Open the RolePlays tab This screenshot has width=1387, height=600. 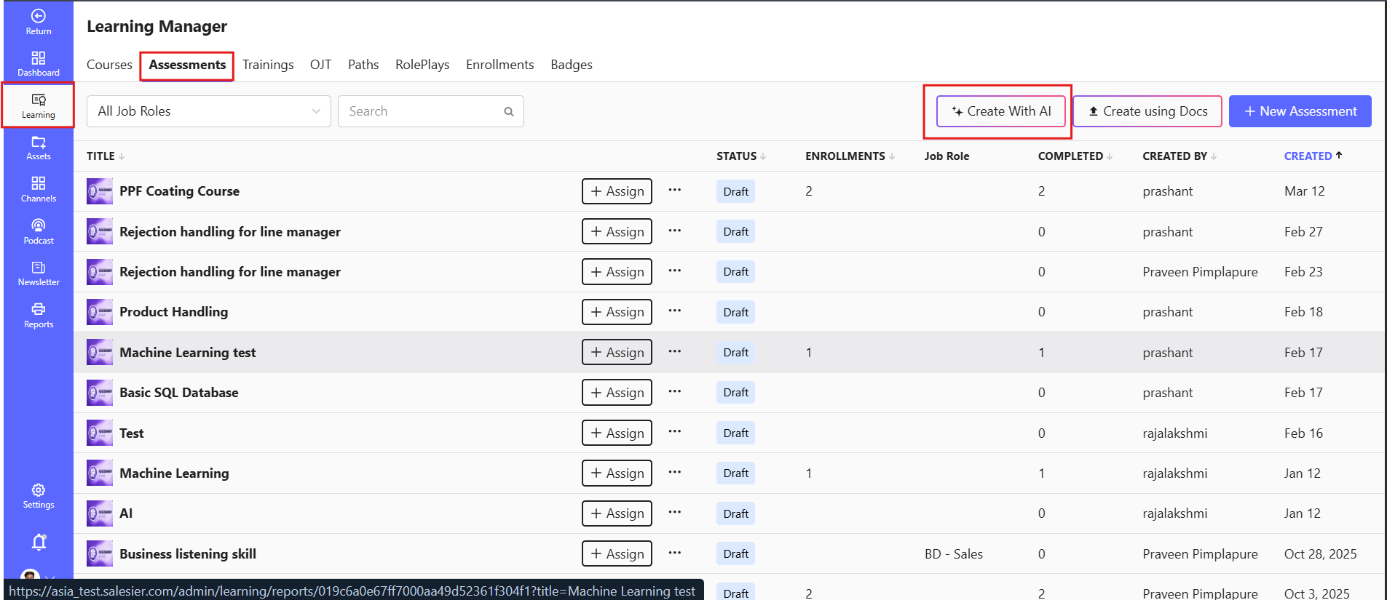tap(422, 65)
